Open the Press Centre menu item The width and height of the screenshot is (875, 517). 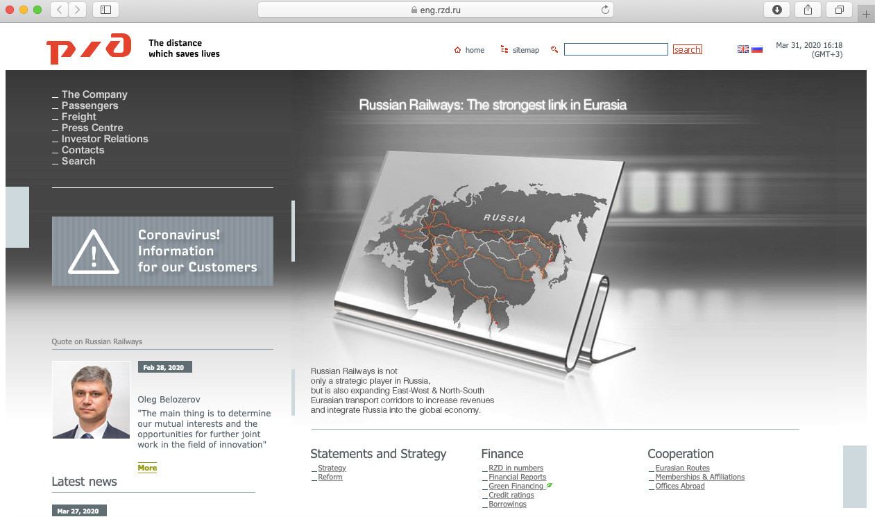(92, 128)
